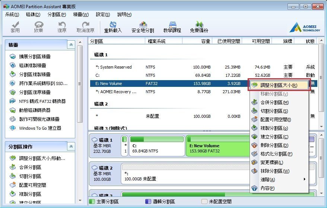Sort by the 檔案系統 column header
The width and height of the screenshot is (327, 208).
(163, 41)
